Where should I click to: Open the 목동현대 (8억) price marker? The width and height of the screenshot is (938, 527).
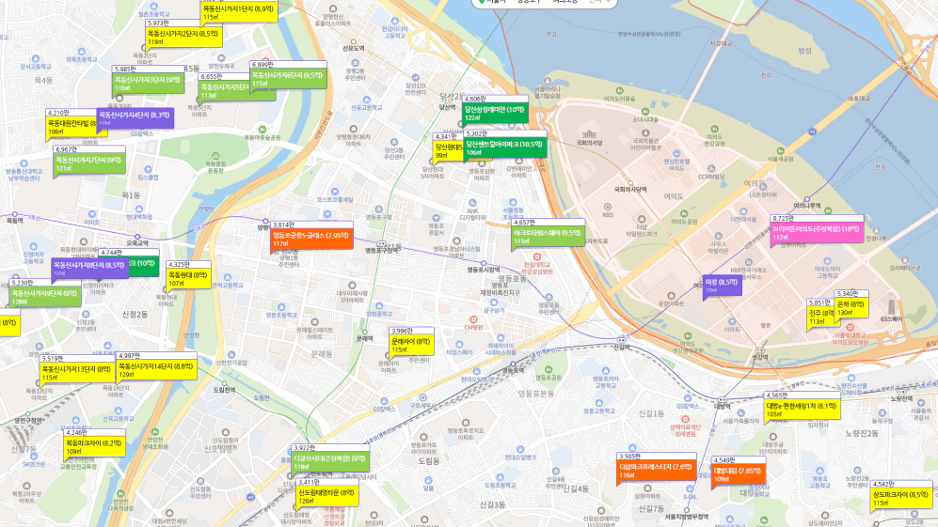coord(188,278)
